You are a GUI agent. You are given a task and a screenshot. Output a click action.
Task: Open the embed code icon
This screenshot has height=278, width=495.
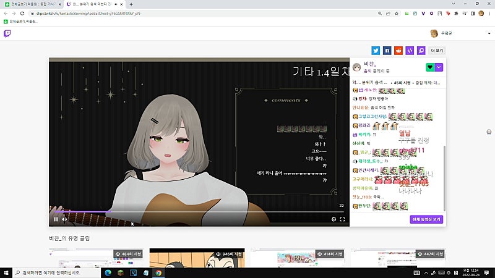click(410, 51)
